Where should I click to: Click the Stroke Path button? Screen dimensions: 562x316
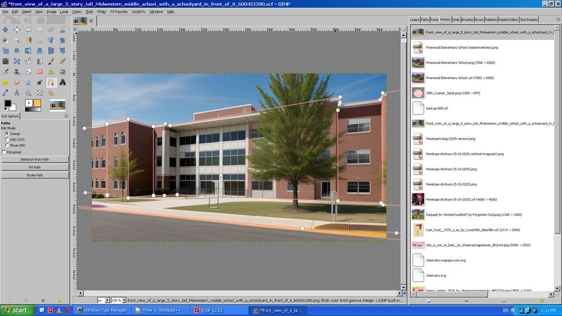point(34,175)
